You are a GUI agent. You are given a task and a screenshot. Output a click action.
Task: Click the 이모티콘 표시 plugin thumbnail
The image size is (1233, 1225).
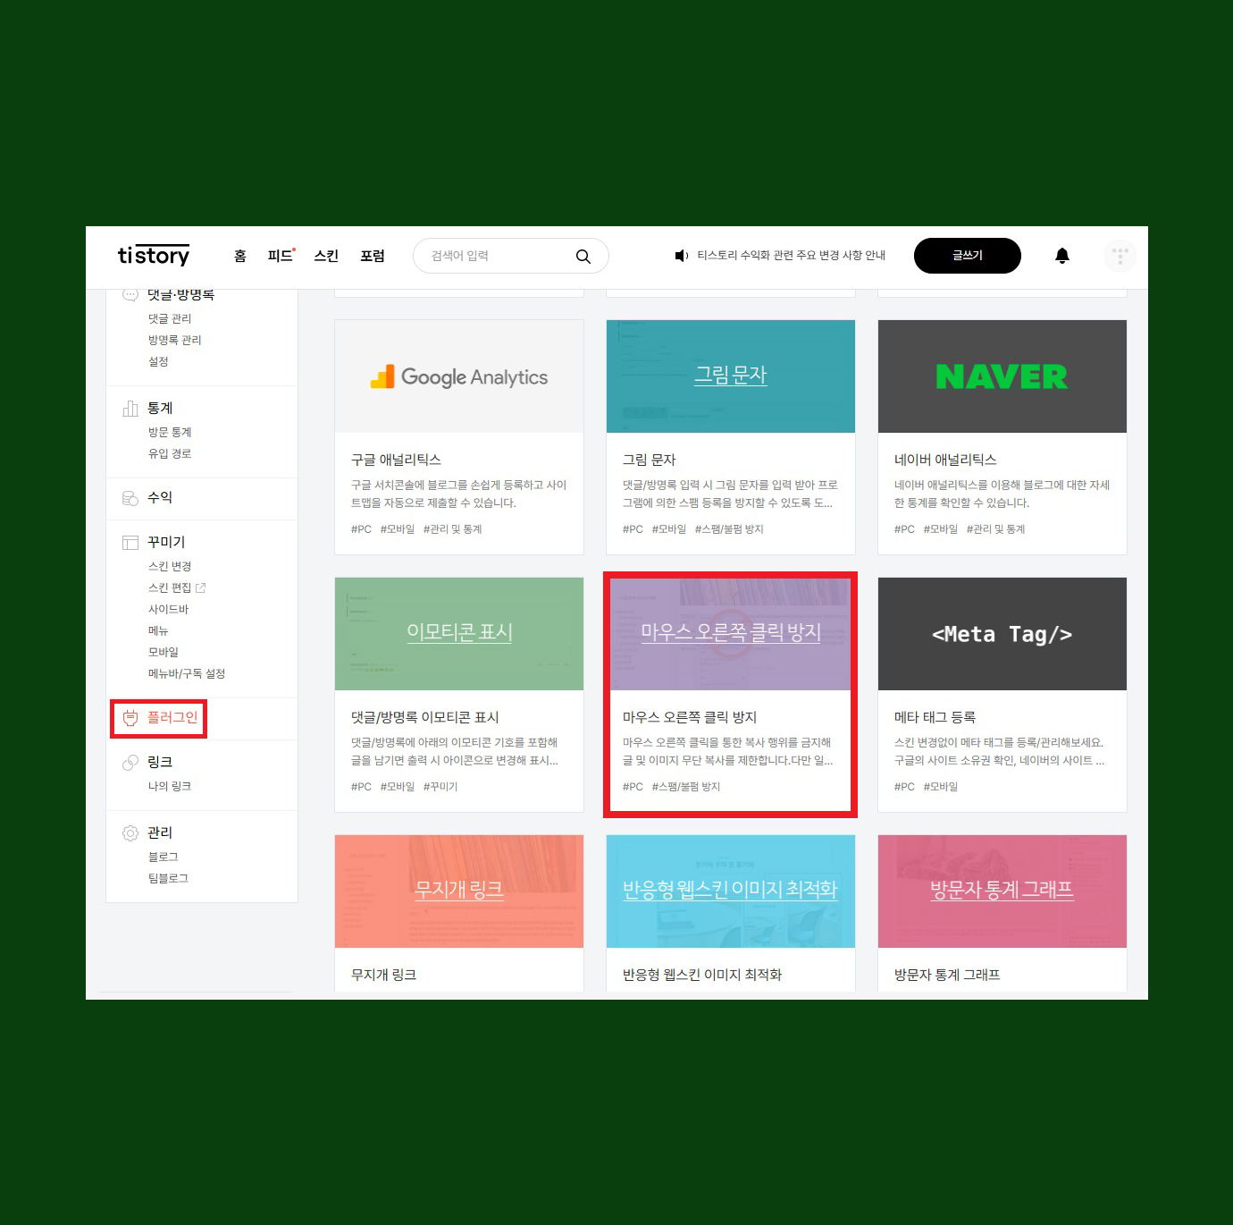coord(459,634)
